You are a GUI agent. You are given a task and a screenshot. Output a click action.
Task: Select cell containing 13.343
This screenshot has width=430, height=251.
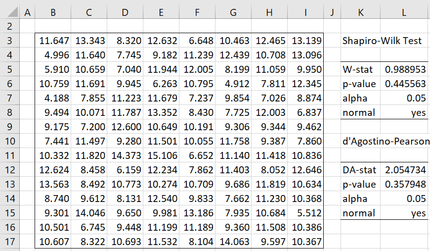pyautogui.click(x=89, y=41)
